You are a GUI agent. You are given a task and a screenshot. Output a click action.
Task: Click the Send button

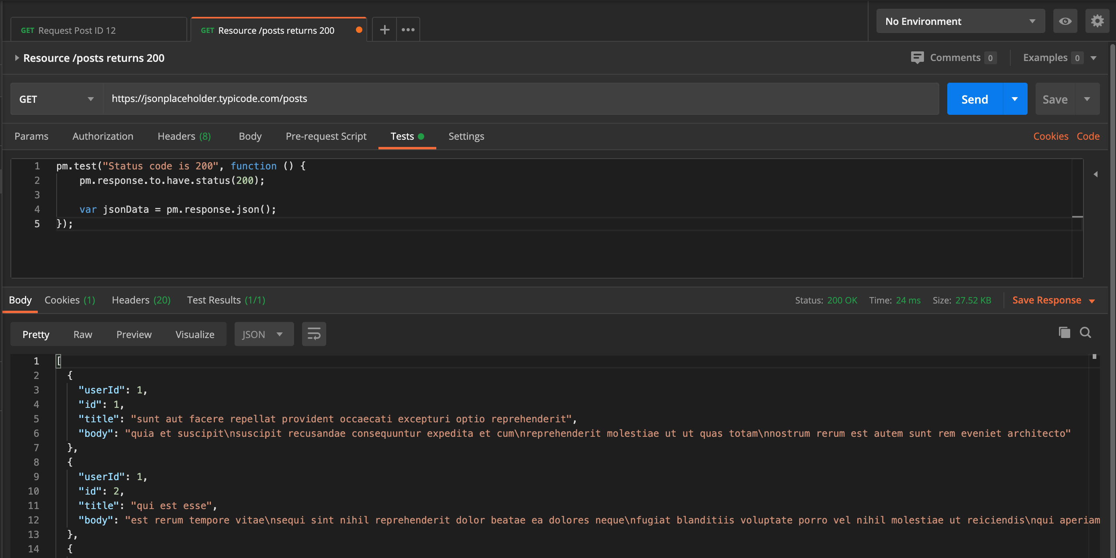pyautogui.click(x=974, y=99)
